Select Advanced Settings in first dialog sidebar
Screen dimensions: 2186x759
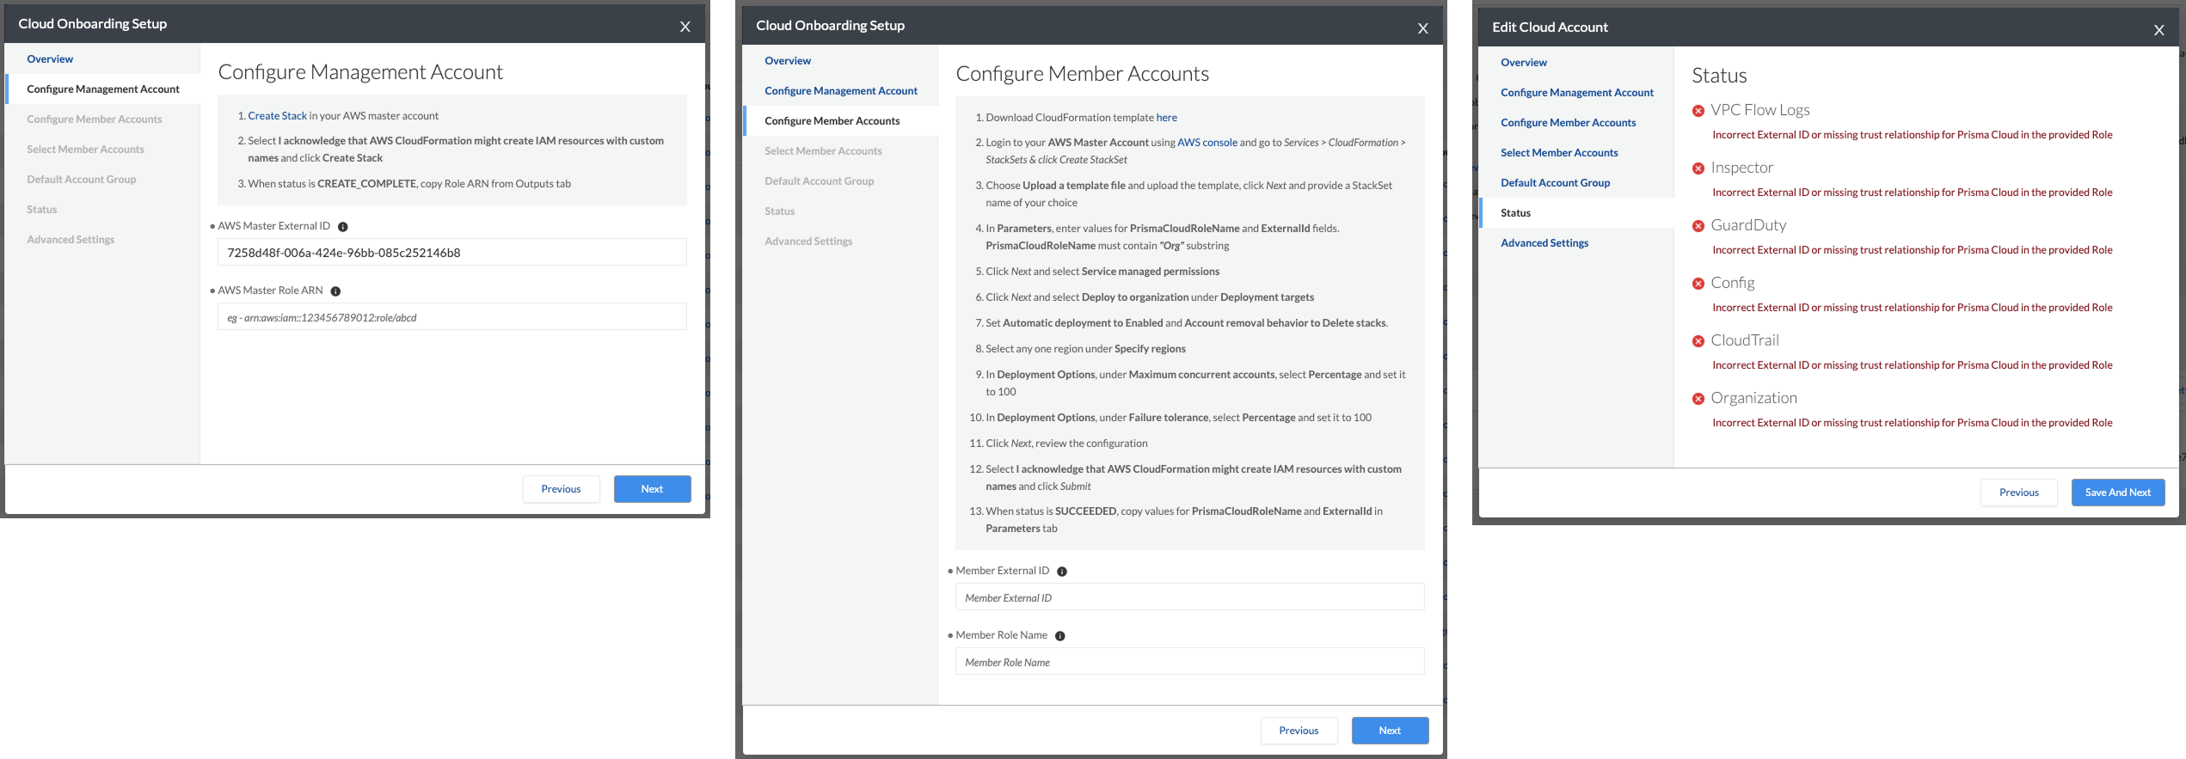click(x=71, y=240)
